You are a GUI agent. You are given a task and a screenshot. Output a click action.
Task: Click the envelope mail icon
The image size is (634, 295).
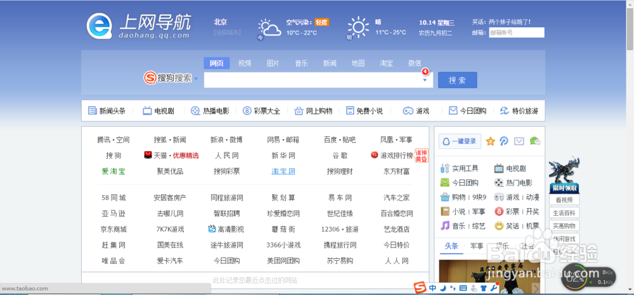(x=519, y=141)
